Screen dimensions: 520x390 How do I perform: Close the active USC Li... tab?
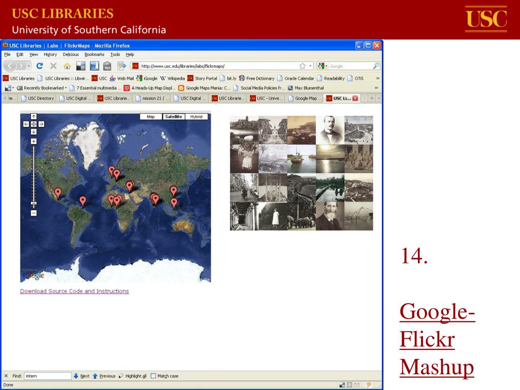point(355,98)
